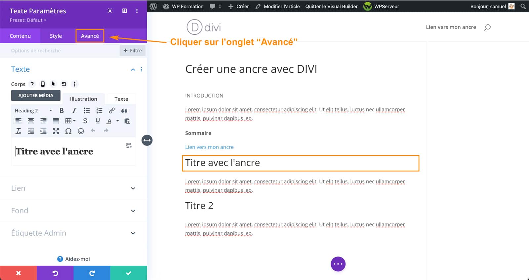This screenshot has width=529, height=280.
Task: Open the Texte section options menu
Action: (142, 69)
